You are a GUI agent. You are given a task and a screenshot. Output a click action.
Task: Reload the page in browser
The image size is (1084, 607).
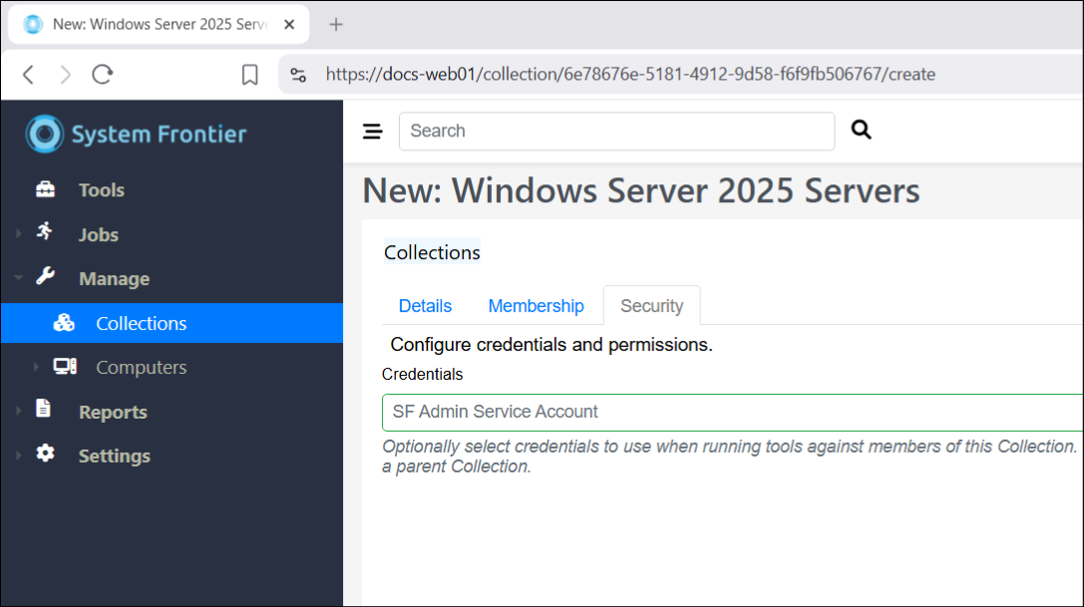pos(103,74)
